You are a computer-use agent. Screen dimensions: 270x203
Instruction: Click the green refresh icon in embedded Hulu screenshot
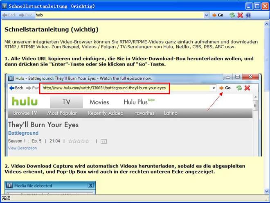(x=239, y=88)
